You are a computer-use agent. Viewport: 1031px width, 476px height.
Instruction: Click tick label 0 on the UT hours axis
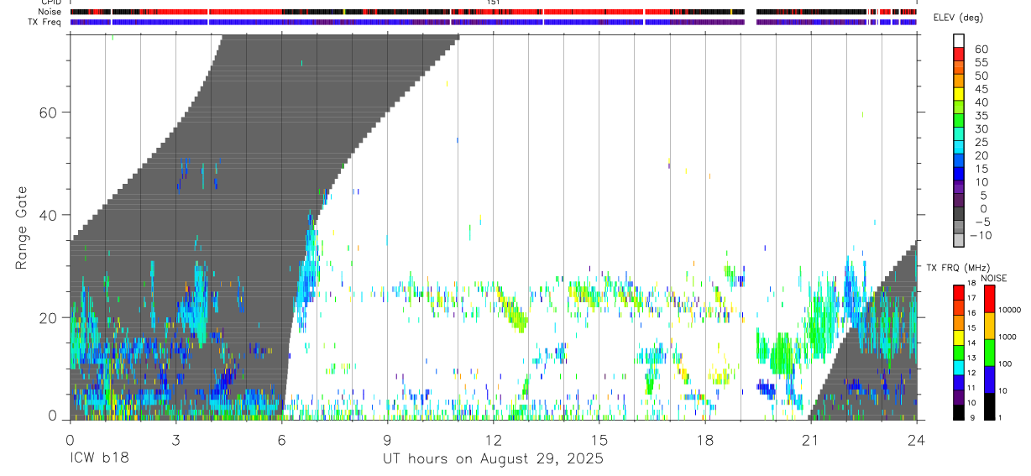pyautogui.click(x=70, y=439)
